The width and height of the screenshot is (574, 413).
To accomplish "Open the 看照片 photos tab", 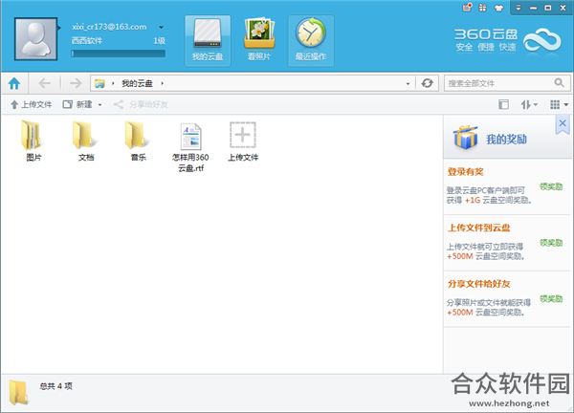I will [259, 40].
